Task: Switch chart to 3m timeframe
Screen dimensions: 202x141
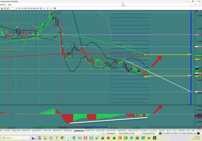Action: coord(19,8)
